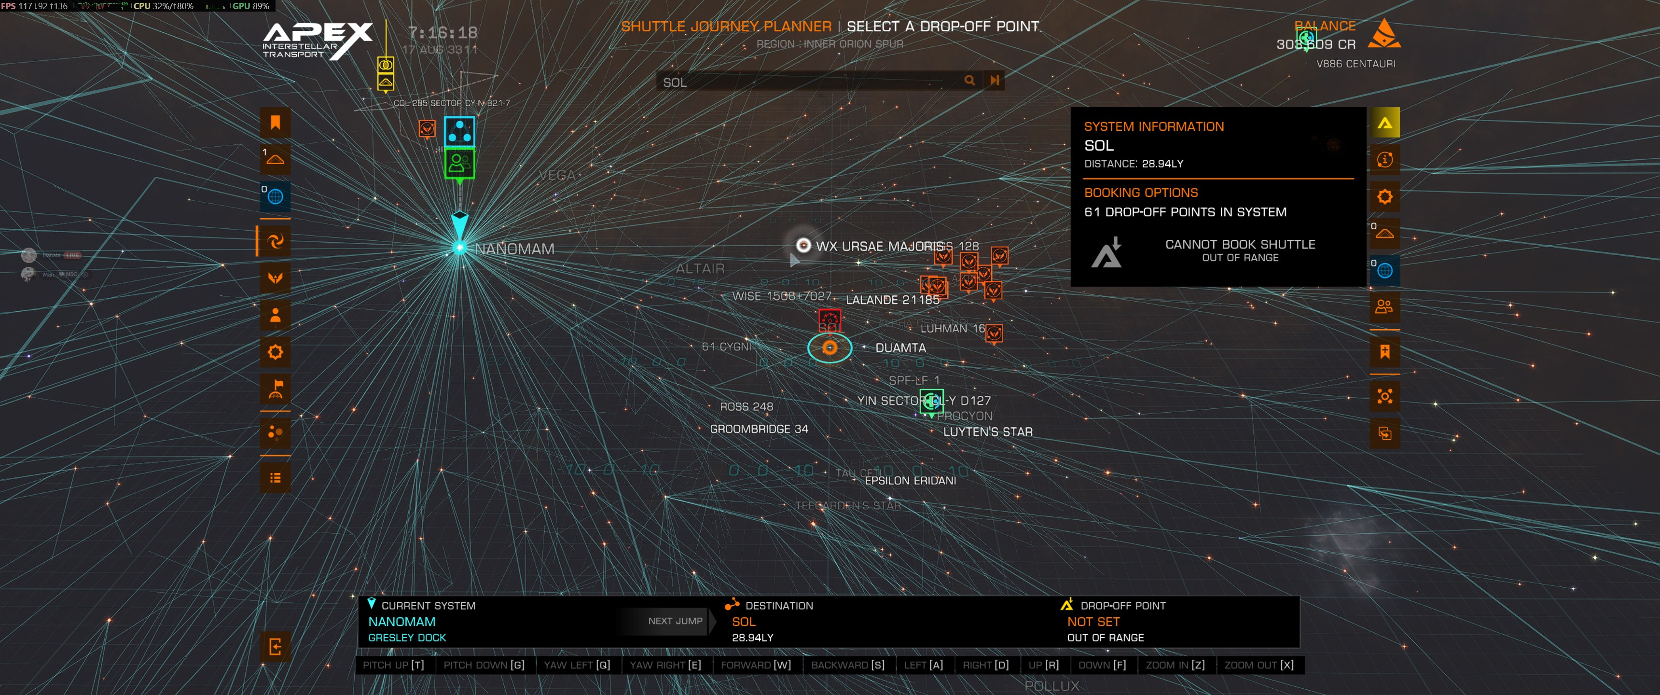
Task: Add bookmark using the plus bookmark icon
Action: coord(1384,352)
